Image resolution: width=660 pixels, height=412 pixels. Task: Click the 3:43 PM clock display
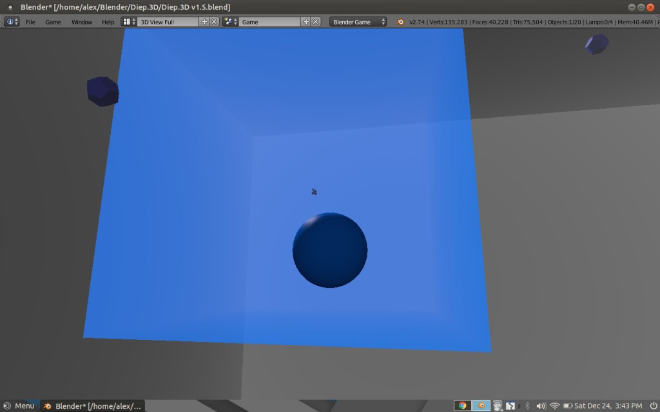pos(609,405)
